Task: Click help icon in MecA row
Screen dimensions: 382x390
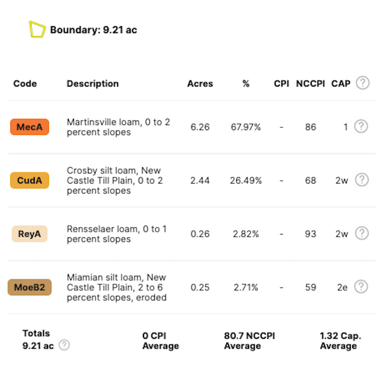Action: (361, 126)
